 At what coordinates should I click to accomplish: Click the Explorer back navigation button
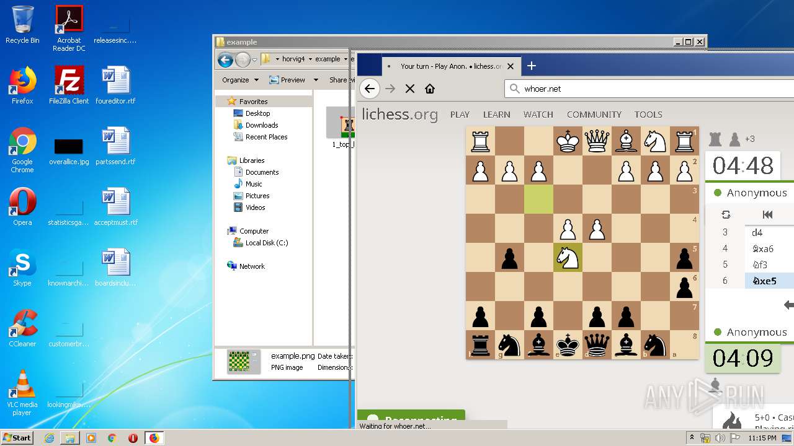[x=225, y=59]
